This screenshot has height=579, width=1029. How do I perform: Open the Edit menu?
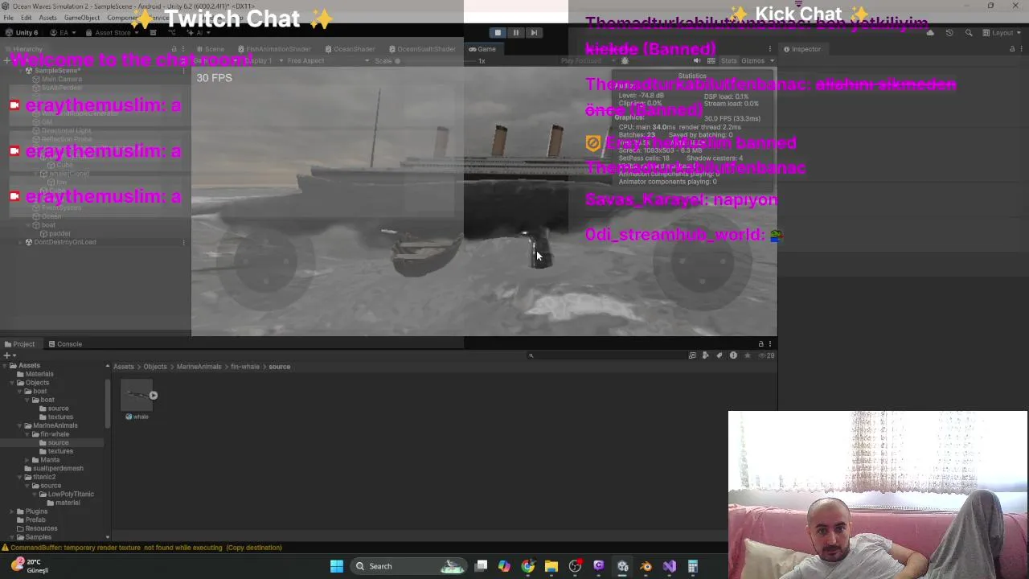[27, 18]
